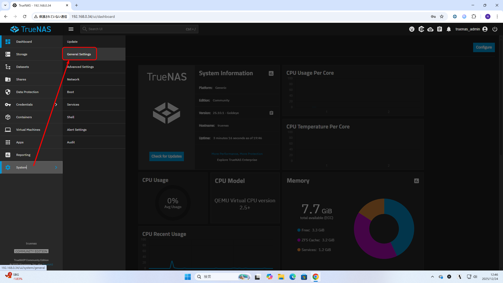This screenshot has width=503, height=283.
Task: Click Check for Updates button
Action: 167,156
